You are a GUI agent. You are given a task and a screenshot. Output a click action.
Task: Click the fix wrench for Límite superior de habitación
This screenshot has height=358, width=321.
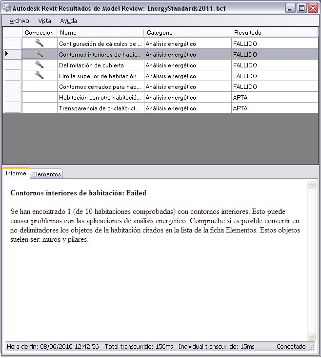click(x=40, y=76)
